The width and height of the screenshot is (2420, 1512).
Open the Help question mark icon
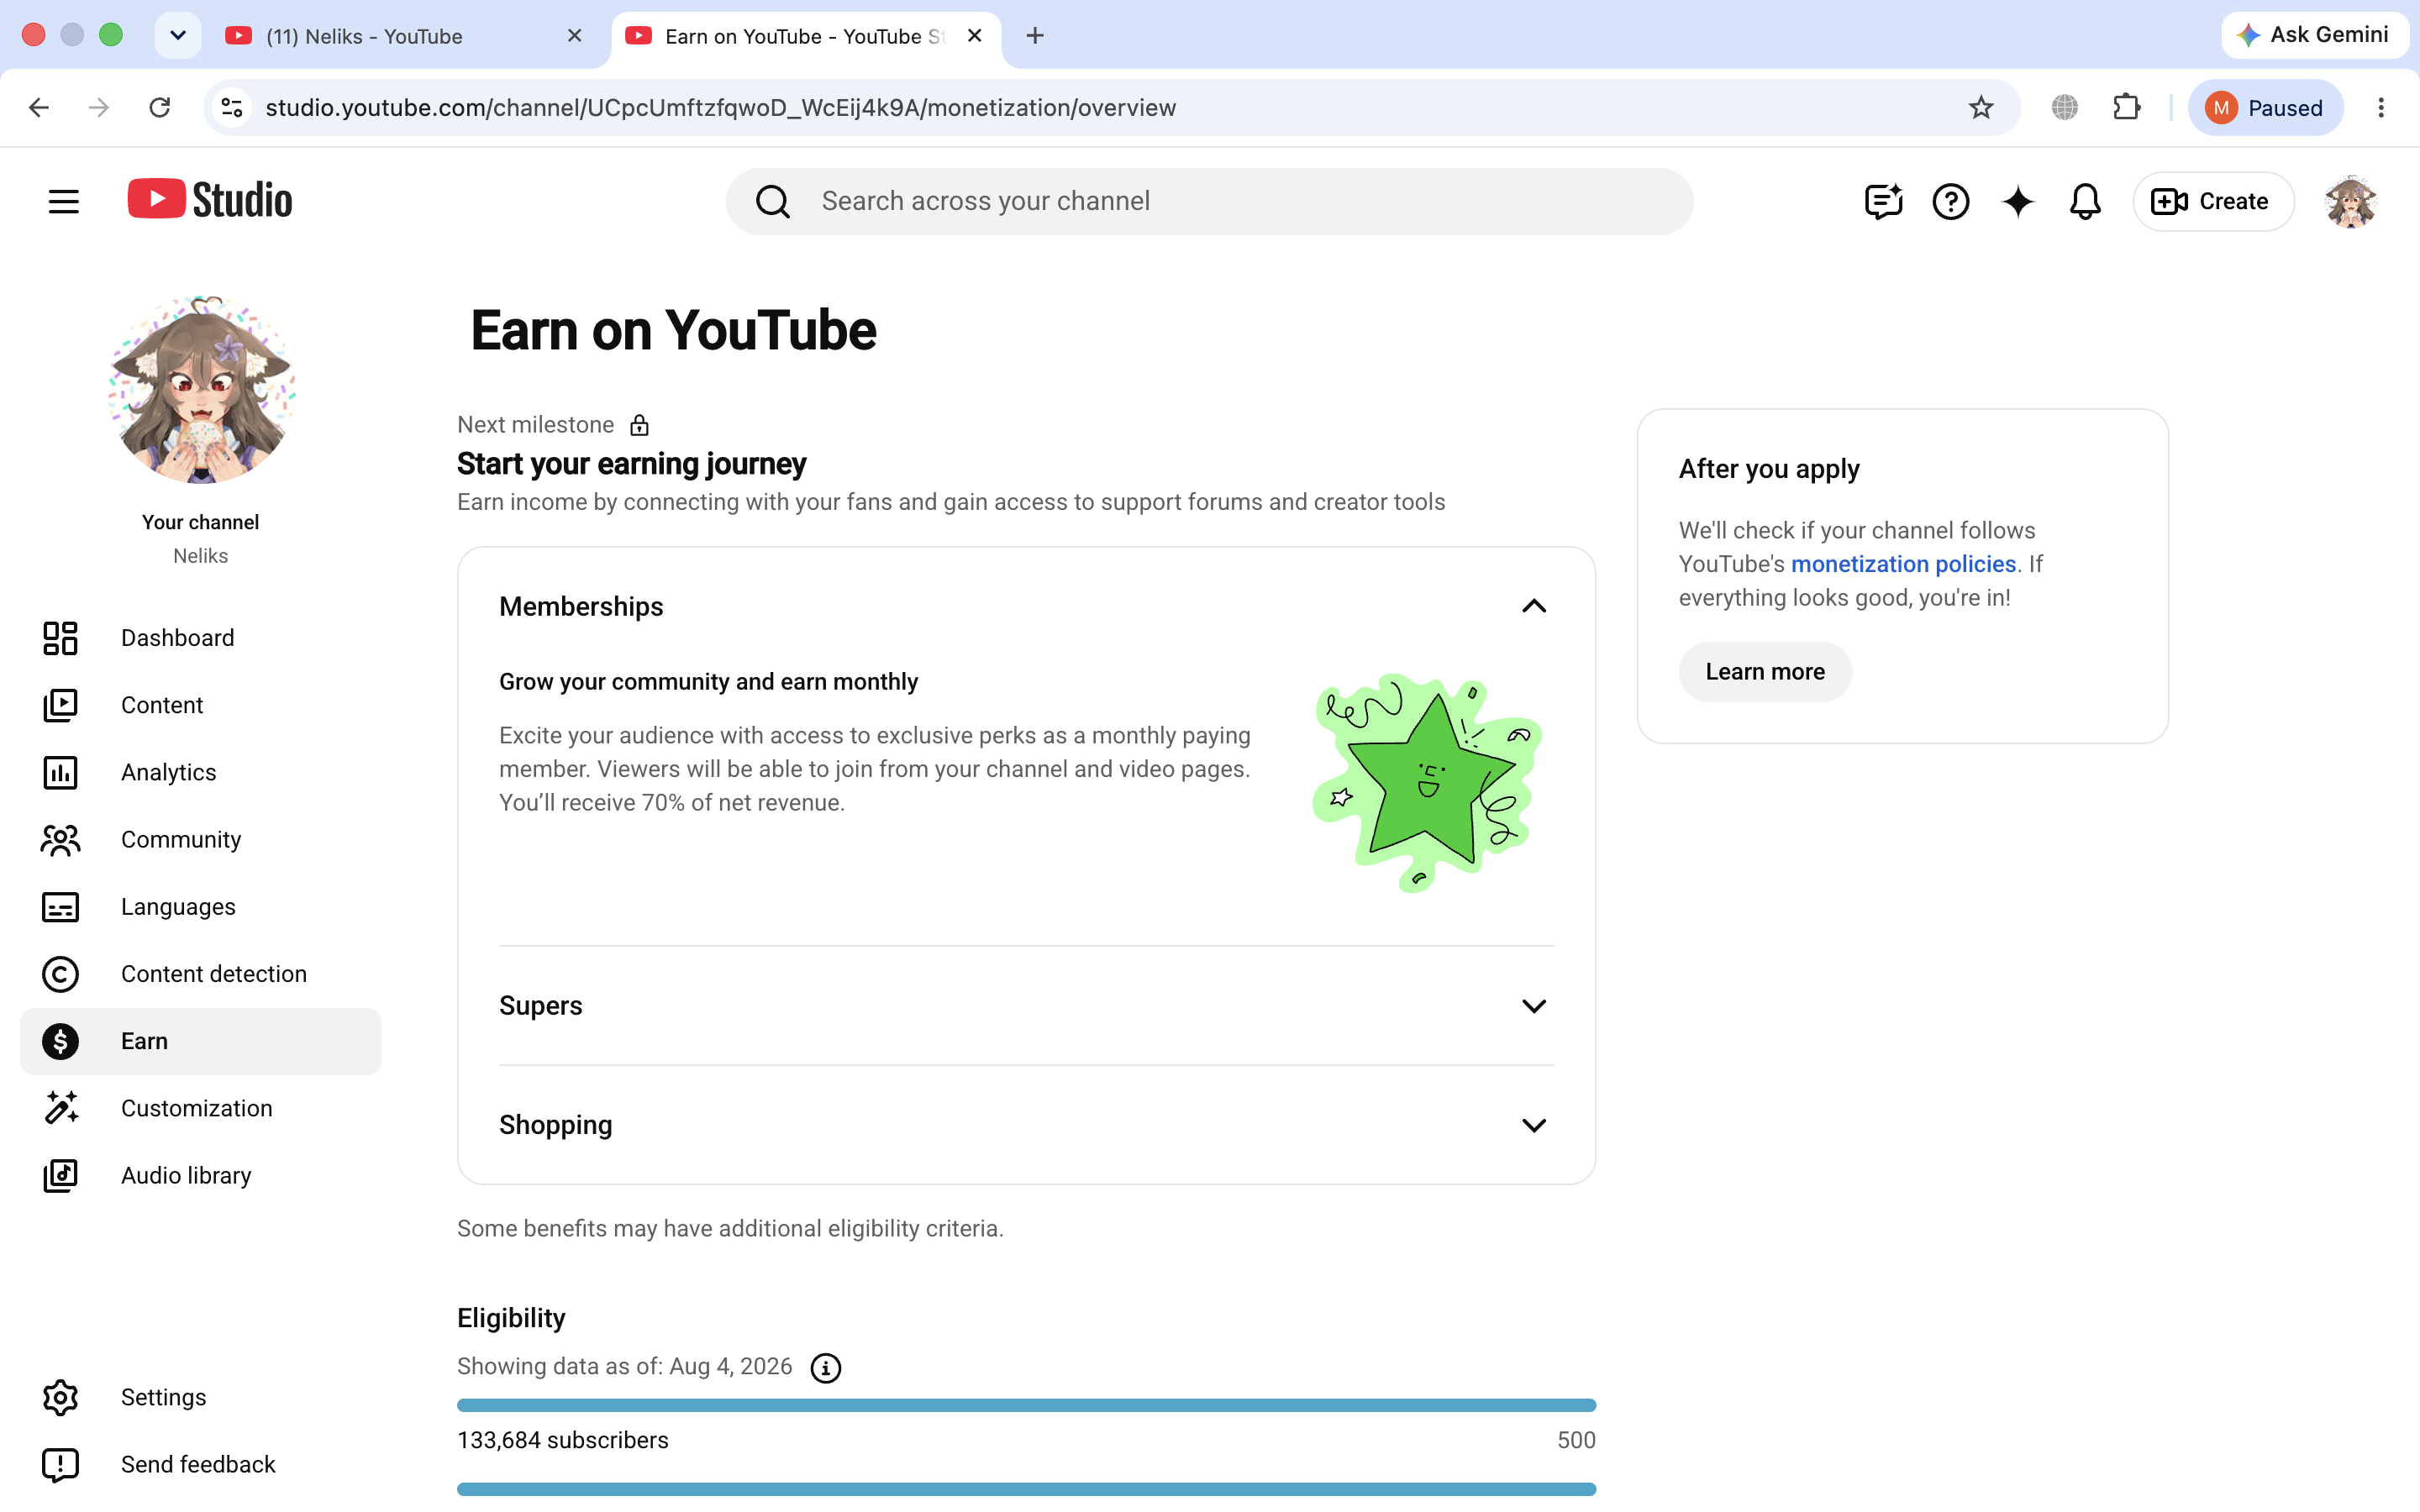point(1950,201)
